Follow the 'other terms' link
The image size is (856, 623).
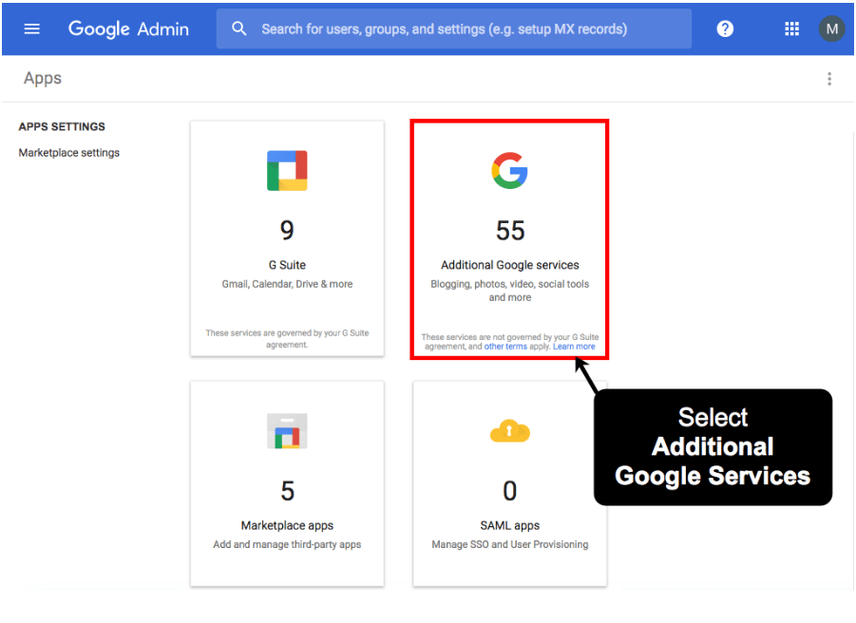[505, 347]
